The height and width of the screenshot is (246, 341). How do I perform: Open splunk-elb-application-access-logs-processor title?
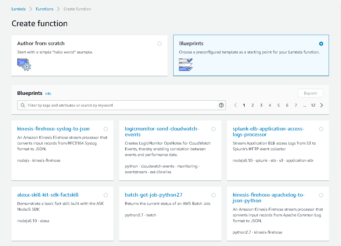(x=268, y=132)
